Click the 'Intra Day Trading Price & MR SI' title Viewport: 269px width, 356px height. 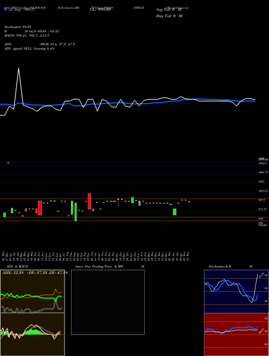110,266
